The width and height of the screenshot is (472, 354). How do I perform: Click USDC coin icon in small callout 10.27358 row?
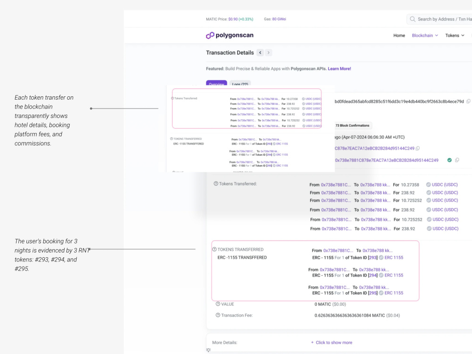click(303, 99)
